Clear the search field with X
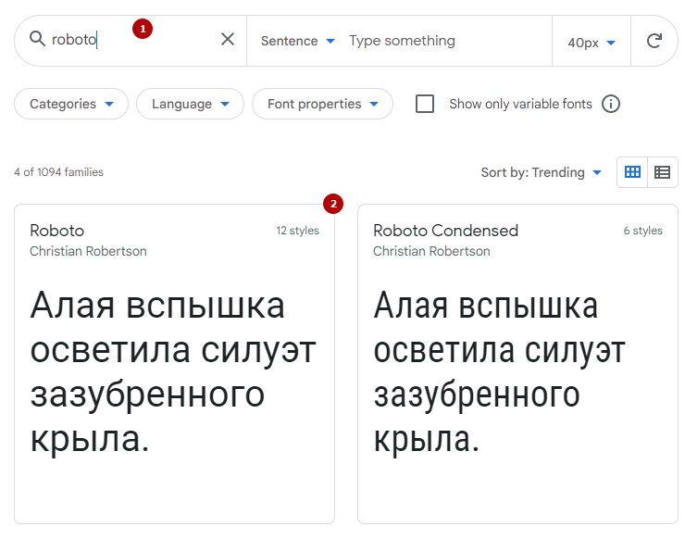Viewport: 685px width, 539px height. [x=228, y=39]
